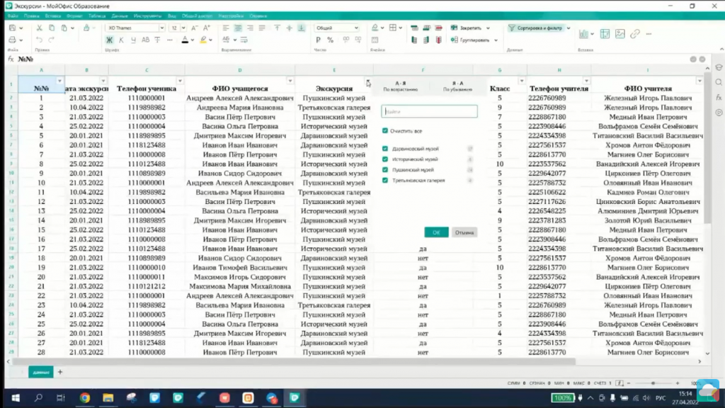
Task: Click the Print icon
Action: tap(13, 40)
